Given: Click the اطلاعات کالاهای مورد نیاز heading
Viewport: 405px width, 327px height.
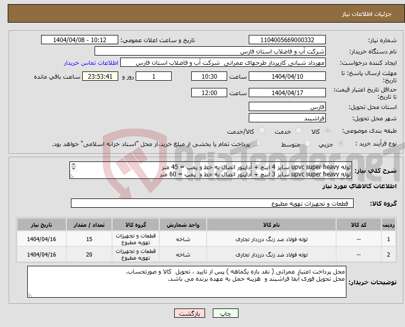Looking at the screenshot, I should coord(359,186).
